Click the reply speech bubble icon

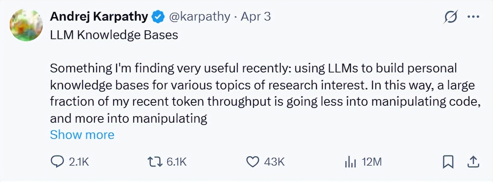point(57,162)
